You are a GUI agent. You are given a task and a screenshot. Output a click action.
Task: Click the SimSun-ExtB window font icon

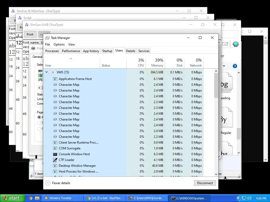(x=27, y=24)
